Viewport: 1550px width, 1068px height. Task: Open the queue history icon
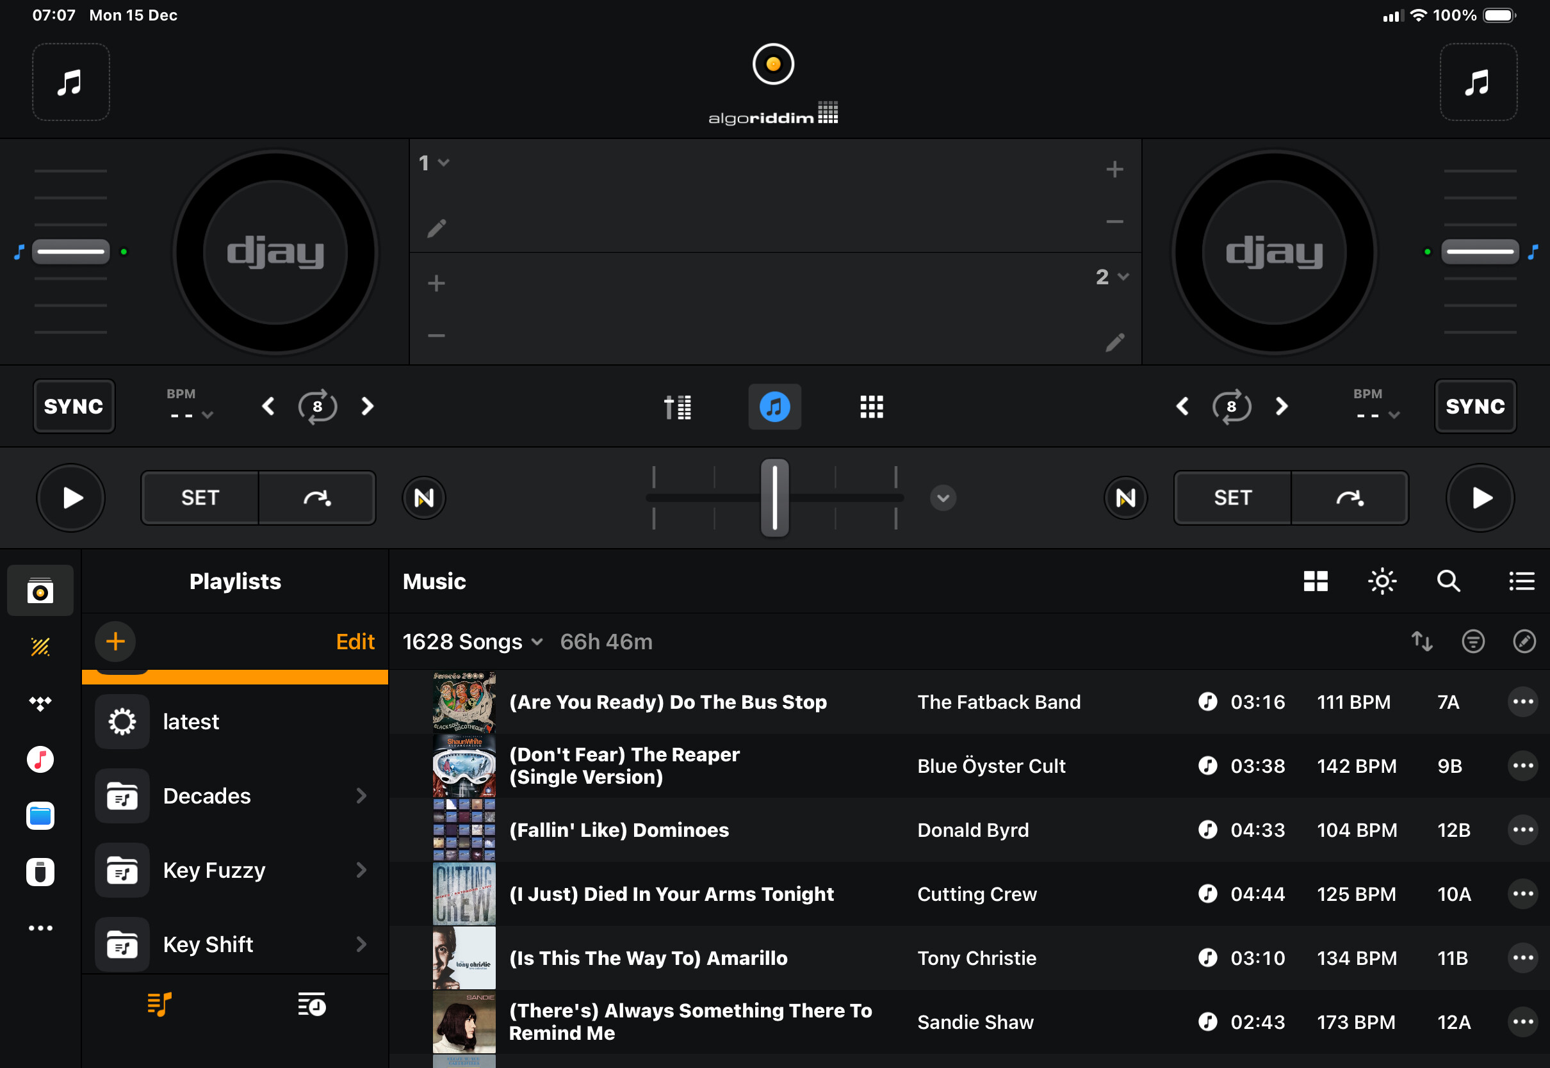coord(311,1004)
